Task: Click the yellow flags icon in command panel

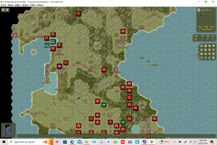Action: [214, 46]
